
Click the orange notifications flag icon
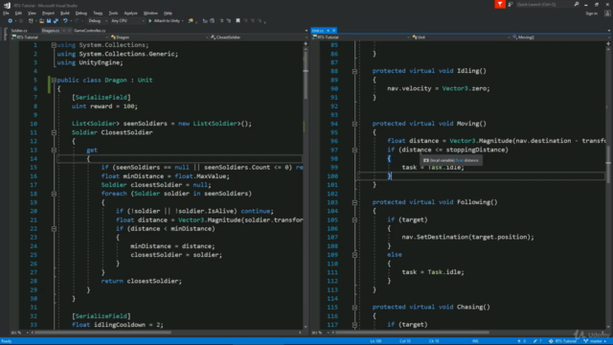500,4
